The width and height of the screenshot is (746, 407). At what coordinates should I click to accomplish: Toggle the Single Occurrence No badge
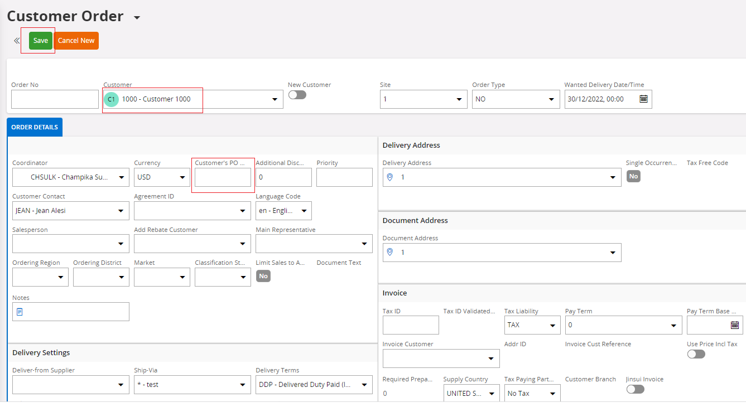coord(633,176)
